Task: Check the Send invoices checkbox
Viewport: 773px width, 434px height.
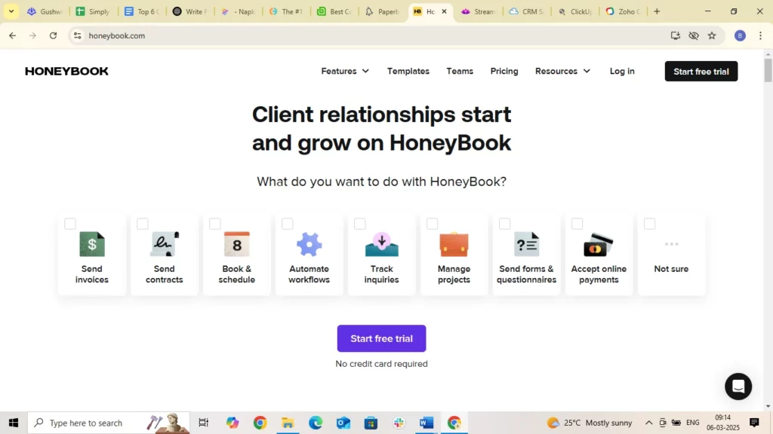Action: pos(70,223)
